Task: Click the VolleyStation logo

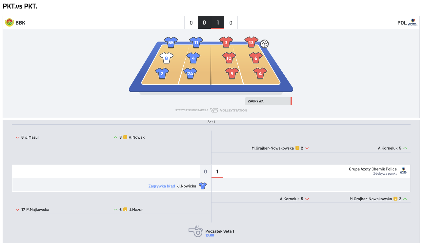Action: 229,110
